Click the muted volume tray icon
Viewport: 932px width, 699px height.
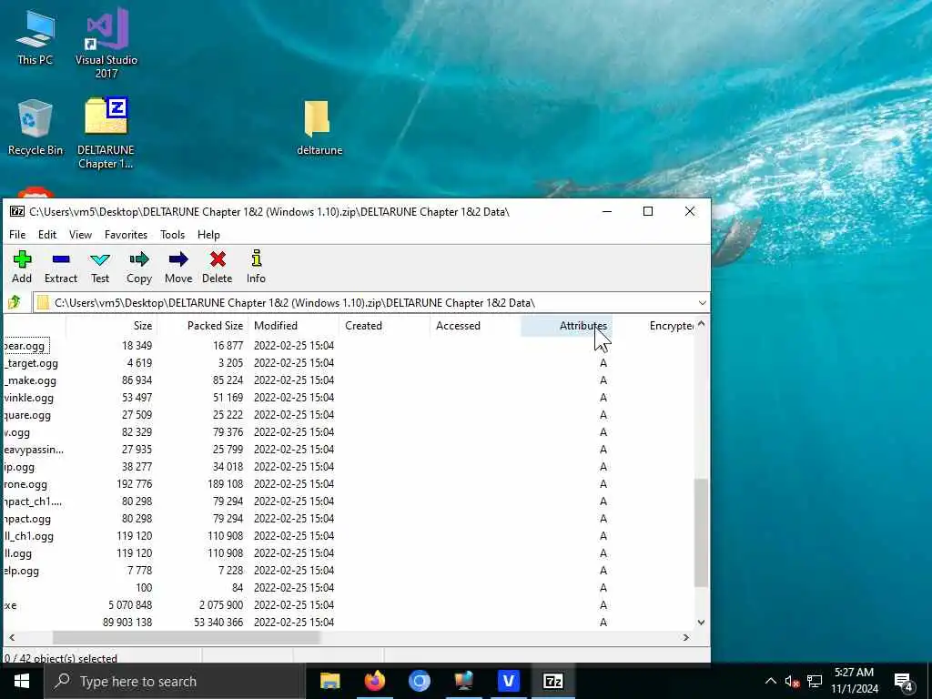point(791,681)
